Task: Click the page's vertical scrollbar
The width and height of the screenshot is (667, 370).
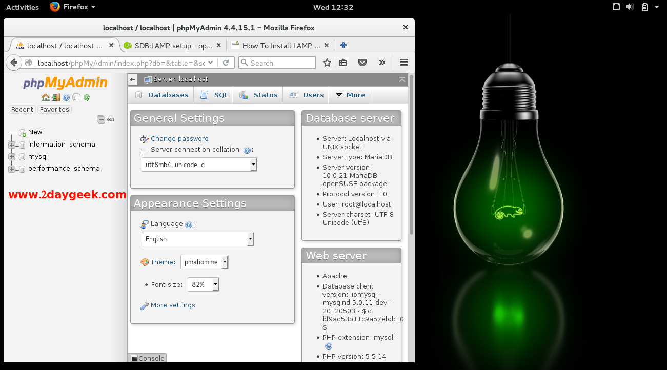Action: (411, 154)
